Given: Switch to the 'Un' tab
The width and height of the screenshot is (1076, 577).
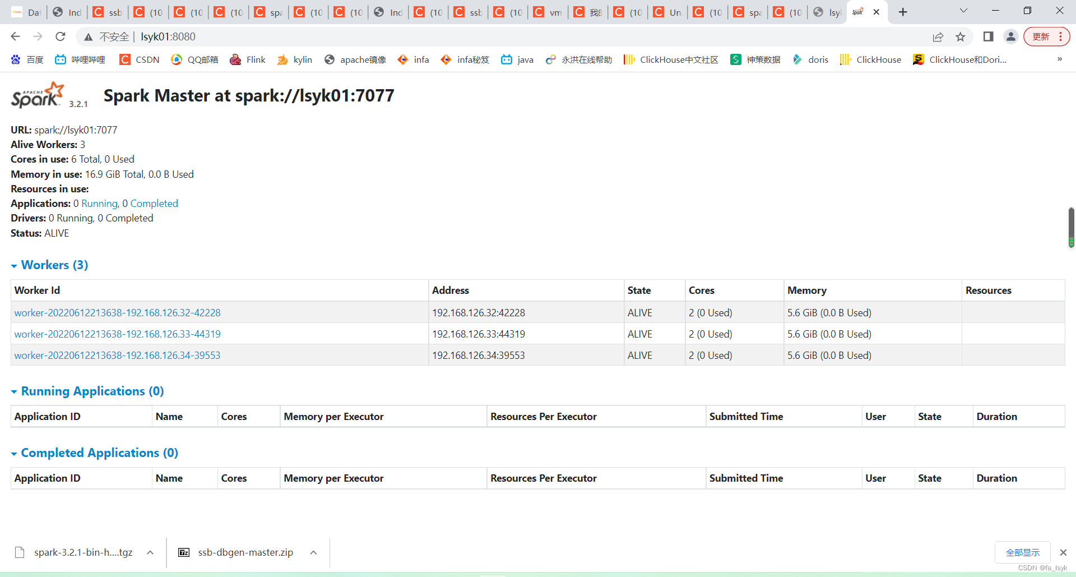Looking at the screenshot, I should click(667, 12).
